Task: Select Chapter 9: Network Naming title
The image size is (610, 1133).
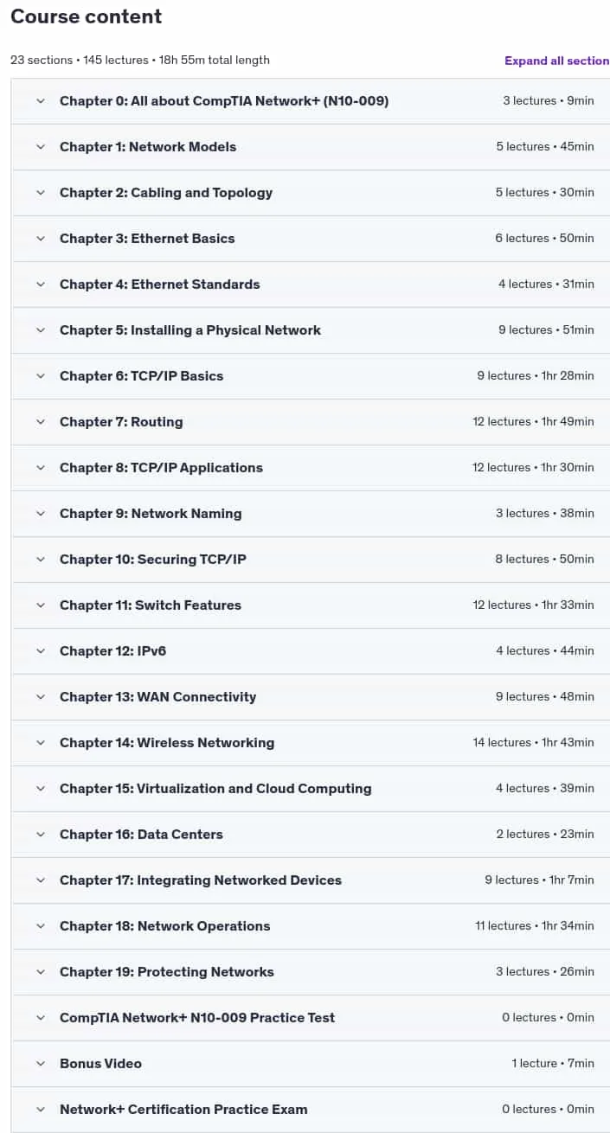Action: 151,514
